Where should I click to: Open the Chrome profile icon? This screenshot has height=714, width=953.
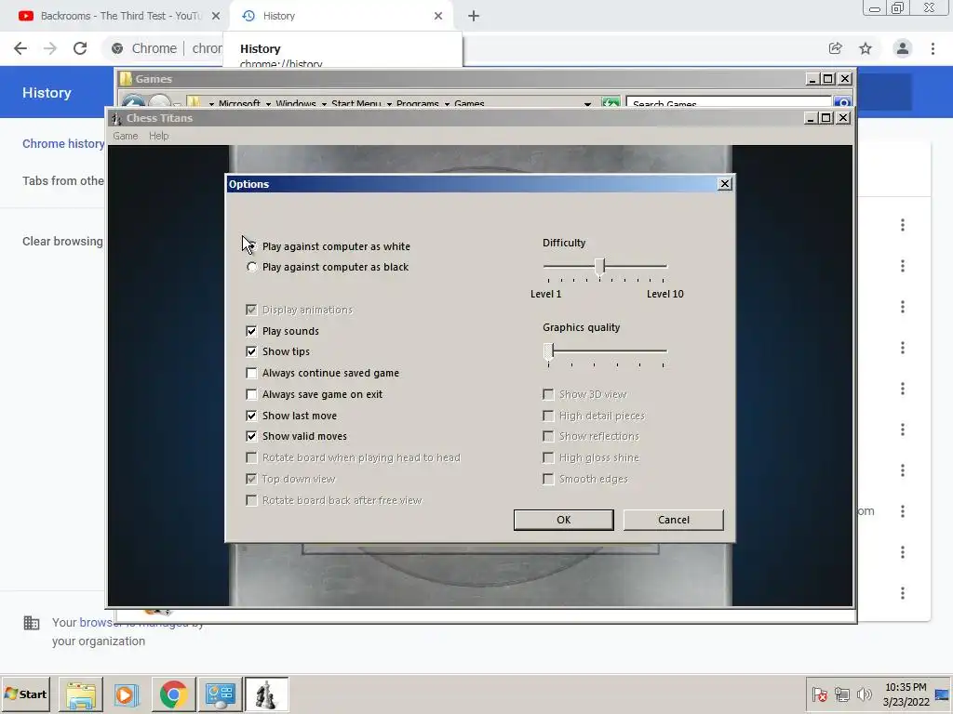click(x=903, y=48)
